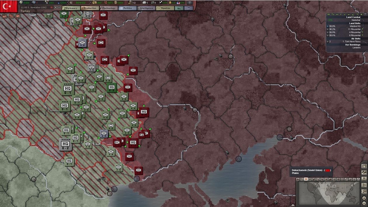Expand the 11 Rikusentai entry
The image size is (368, 207).
pyautogui.click(x=328, y=29)
